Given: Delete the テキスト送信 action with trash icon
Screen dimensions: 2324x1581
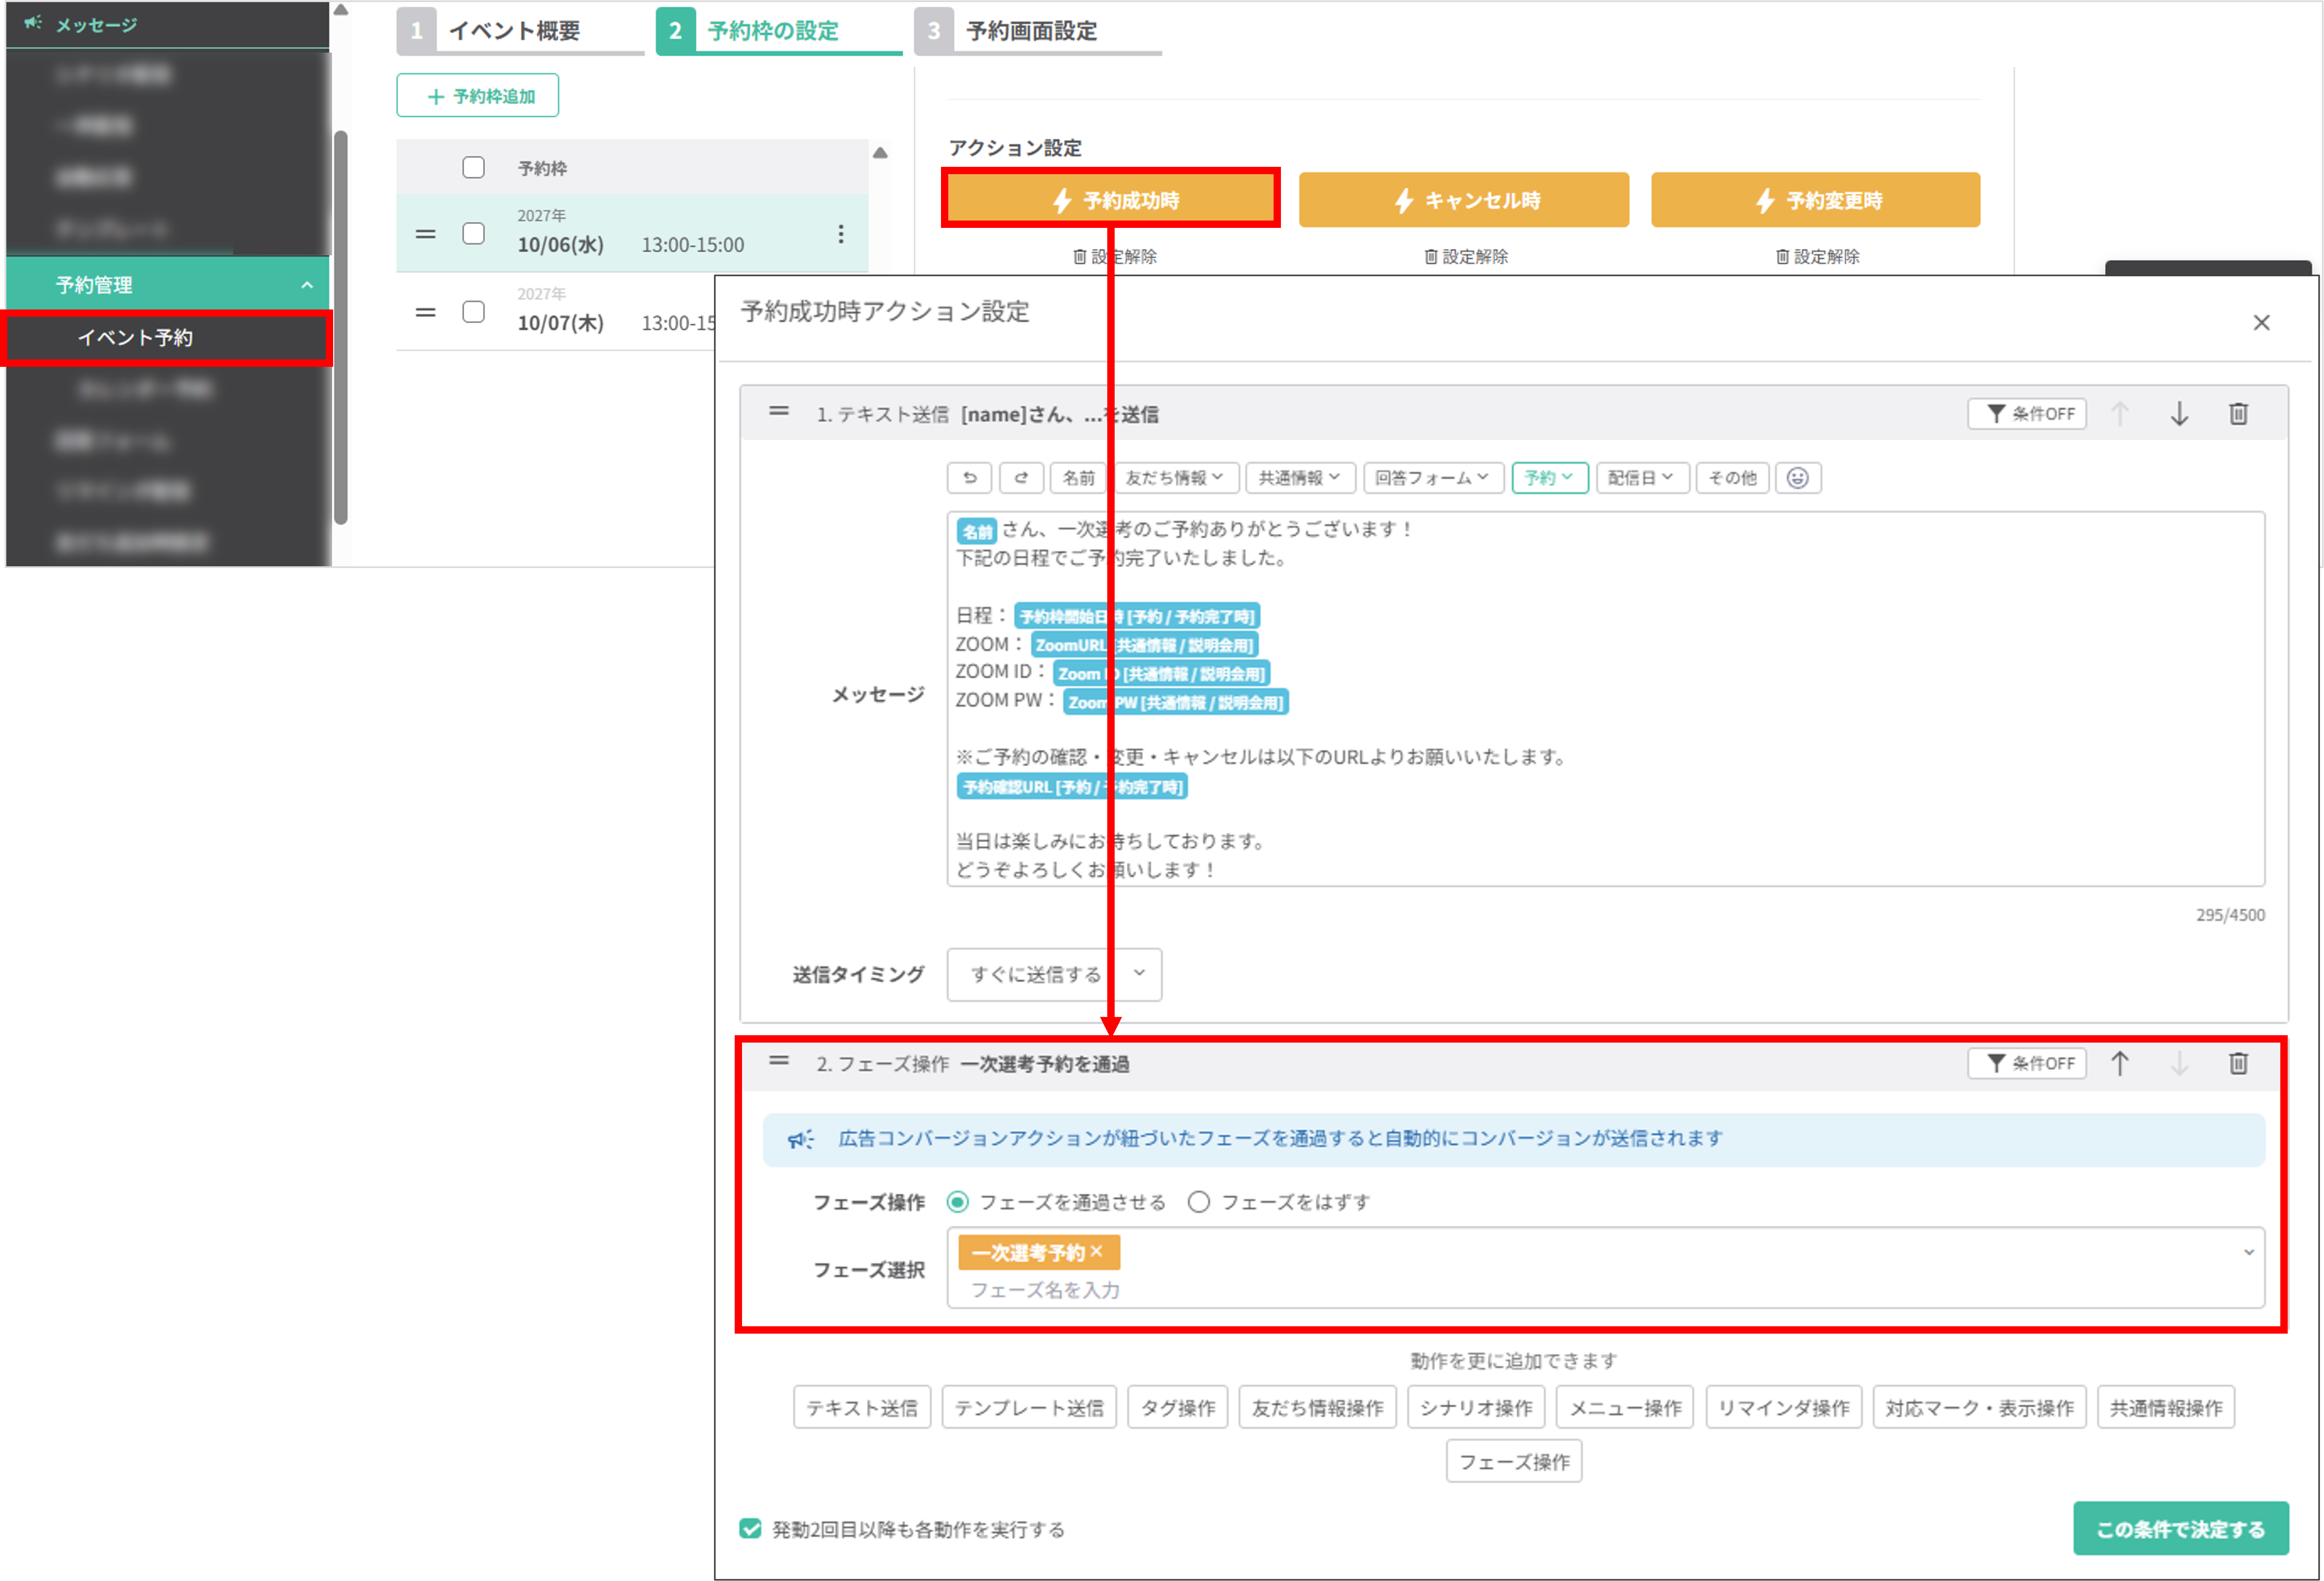Looking at the screenshot, I should 2238,414.
